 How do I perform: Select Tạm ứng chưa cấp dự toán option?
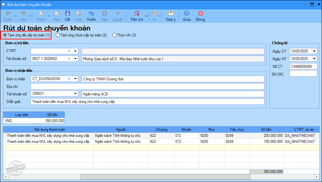pyautogui.click(x=58, y=35)
